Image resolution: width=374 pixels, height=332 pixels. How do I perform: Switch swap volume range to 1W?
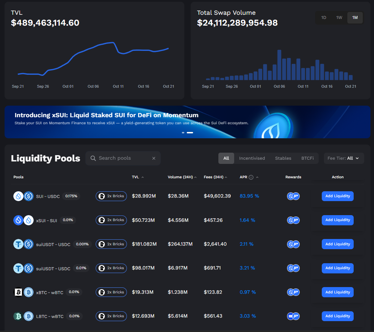click(339, 17)
